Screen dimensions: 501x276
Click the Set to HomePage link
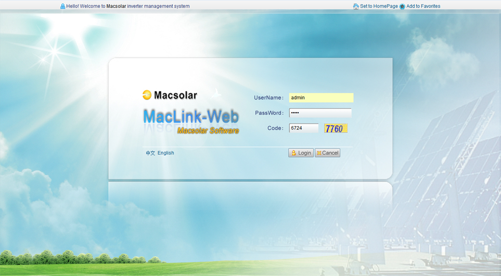coord(379,6)
